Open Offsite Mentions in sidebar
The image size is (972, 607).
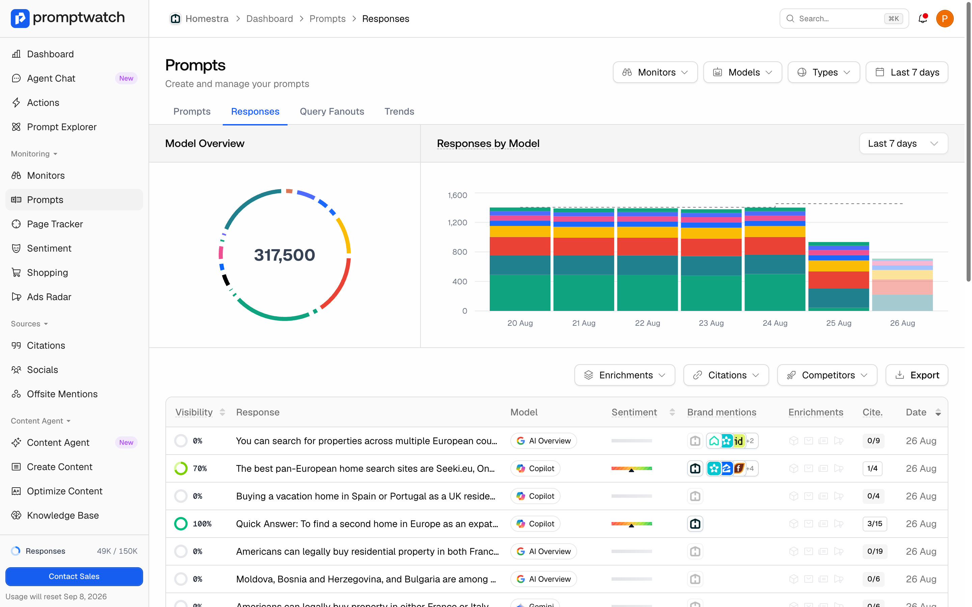coord(74,394)
